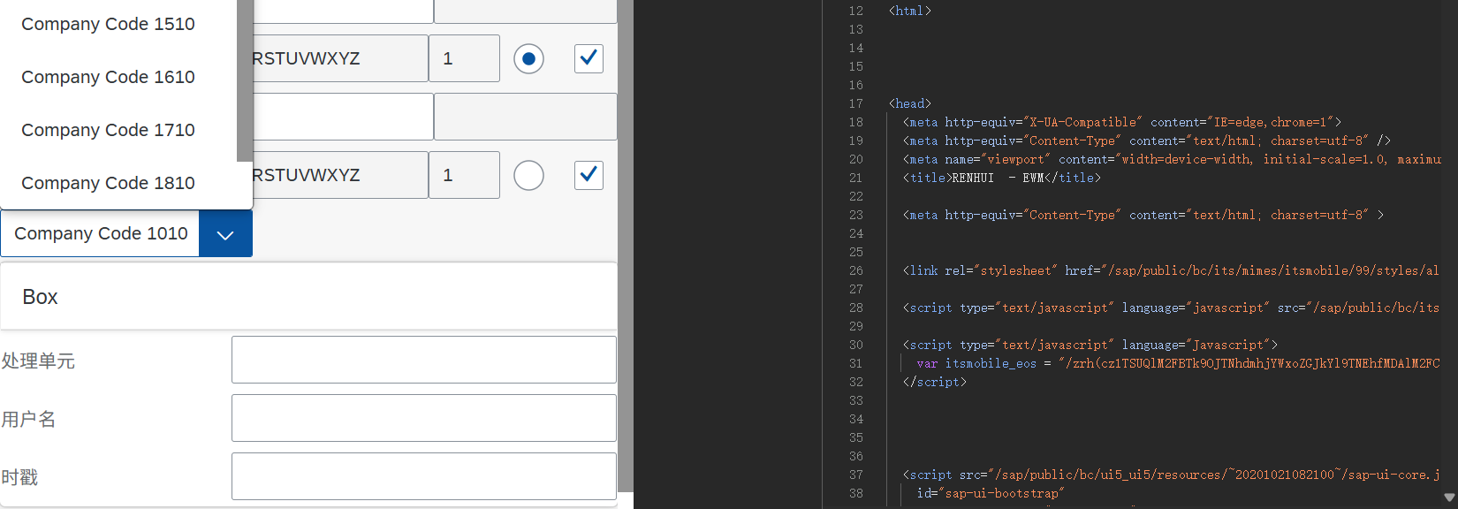Focus the 时戳 input field
Image resolution: width=1458 pixels, height=509 pixels.
click(x=424, y=476)
